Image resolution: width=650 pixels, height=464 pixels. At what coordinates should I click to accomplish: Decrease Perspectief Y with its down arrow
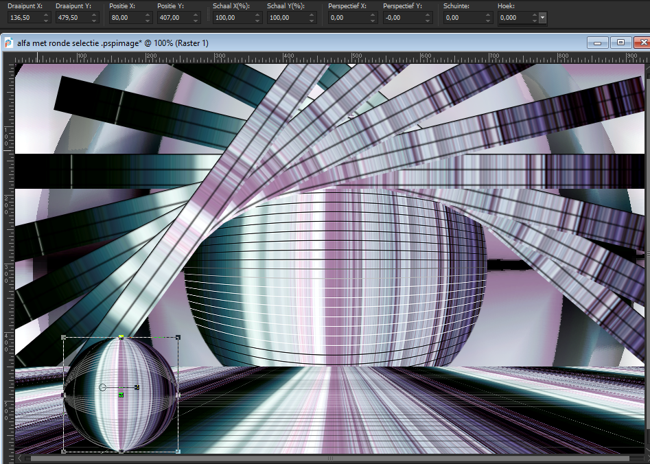pyautogui.click(x=428, y=21)
